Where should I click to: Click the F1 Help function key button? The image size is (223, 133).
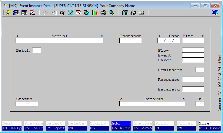point(12,128)
